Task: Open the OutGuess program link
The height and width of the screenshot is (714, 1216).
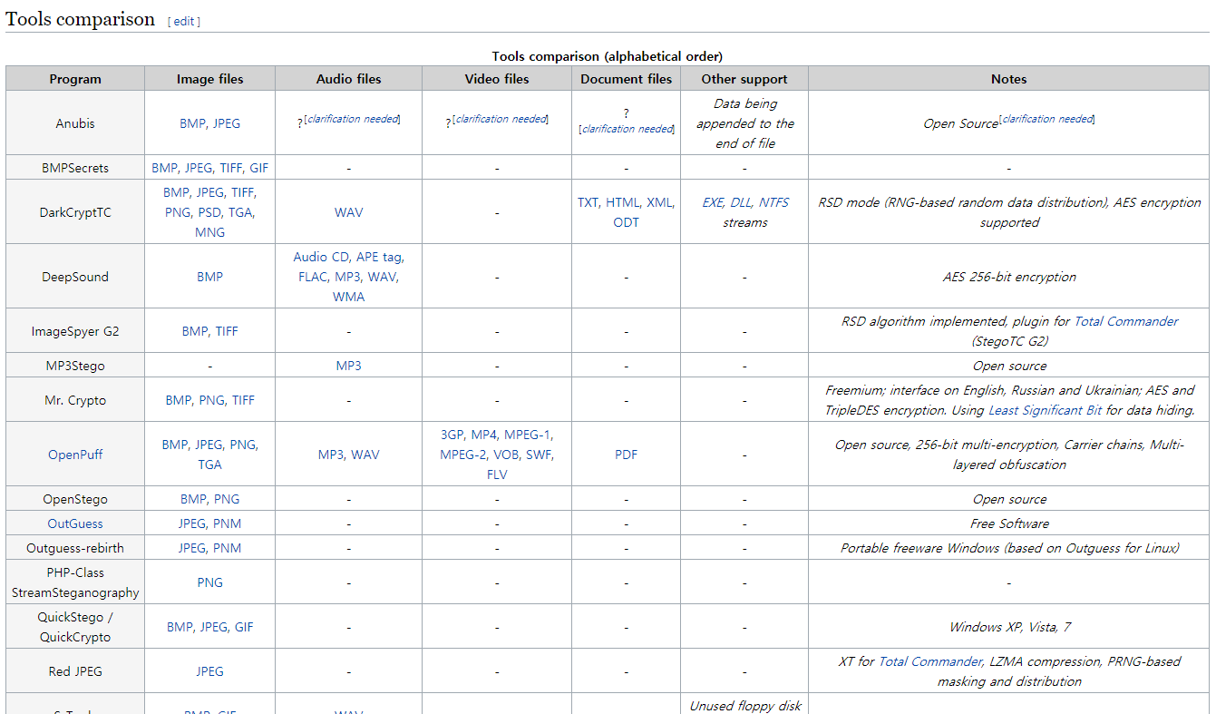Action: [x=75, y=523]
